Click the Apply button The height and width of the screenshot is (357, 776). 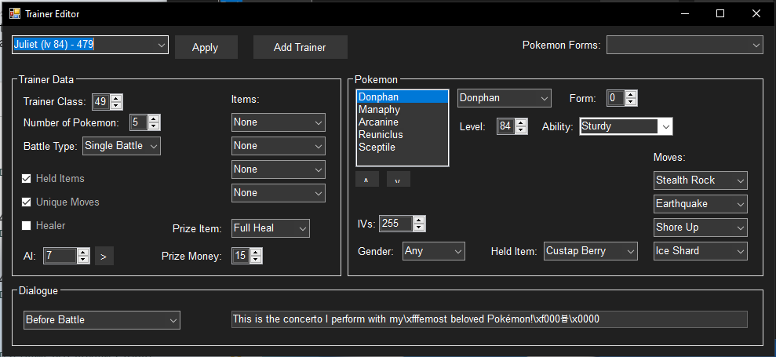205,47
